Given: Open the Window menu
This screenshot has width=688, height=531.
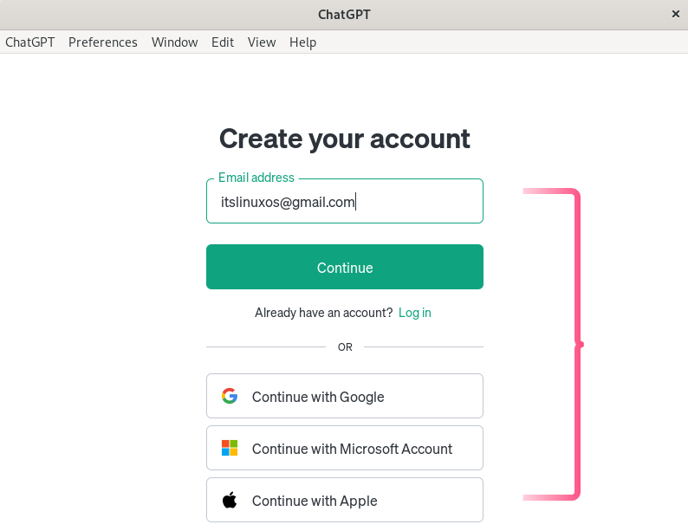Looking at the screenshot, I should pos(174,42).
